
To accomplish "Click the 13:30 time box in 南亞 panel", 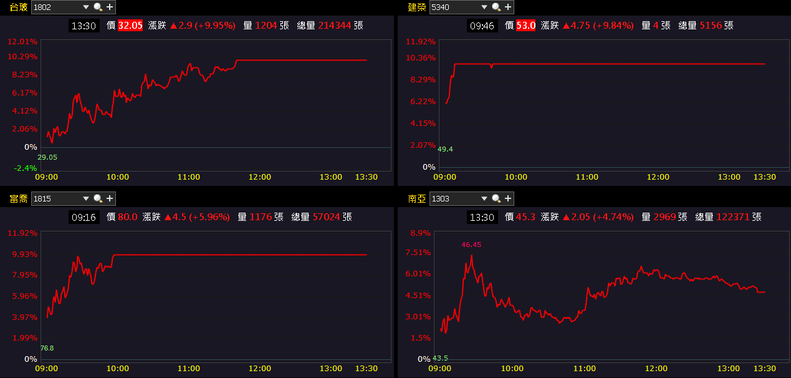I will coord(482,217).
